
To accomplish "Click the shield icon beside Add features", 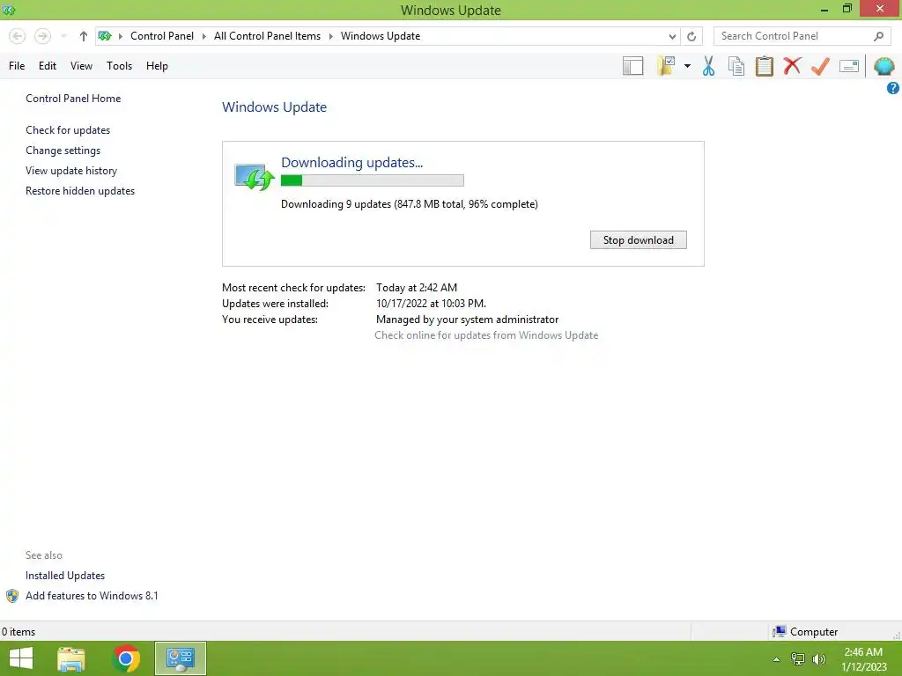I will (x=12, y=596).
